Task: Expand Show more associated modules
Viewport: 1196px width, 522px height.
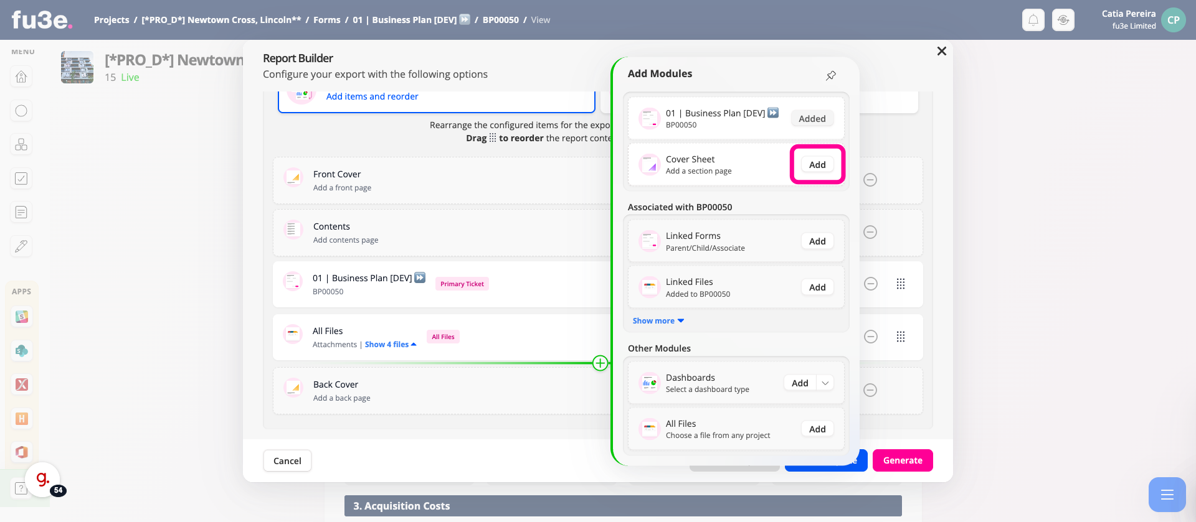Action: point(658,321)
